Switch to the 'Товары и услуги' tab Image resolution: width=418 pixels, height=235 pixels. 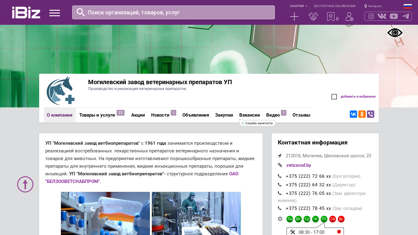(97, 115)
